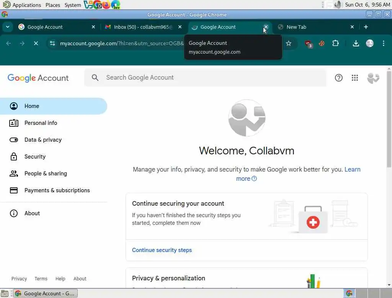Open the Continue securing your account card
The image size is (392, 298).
[x=247, y=227]
